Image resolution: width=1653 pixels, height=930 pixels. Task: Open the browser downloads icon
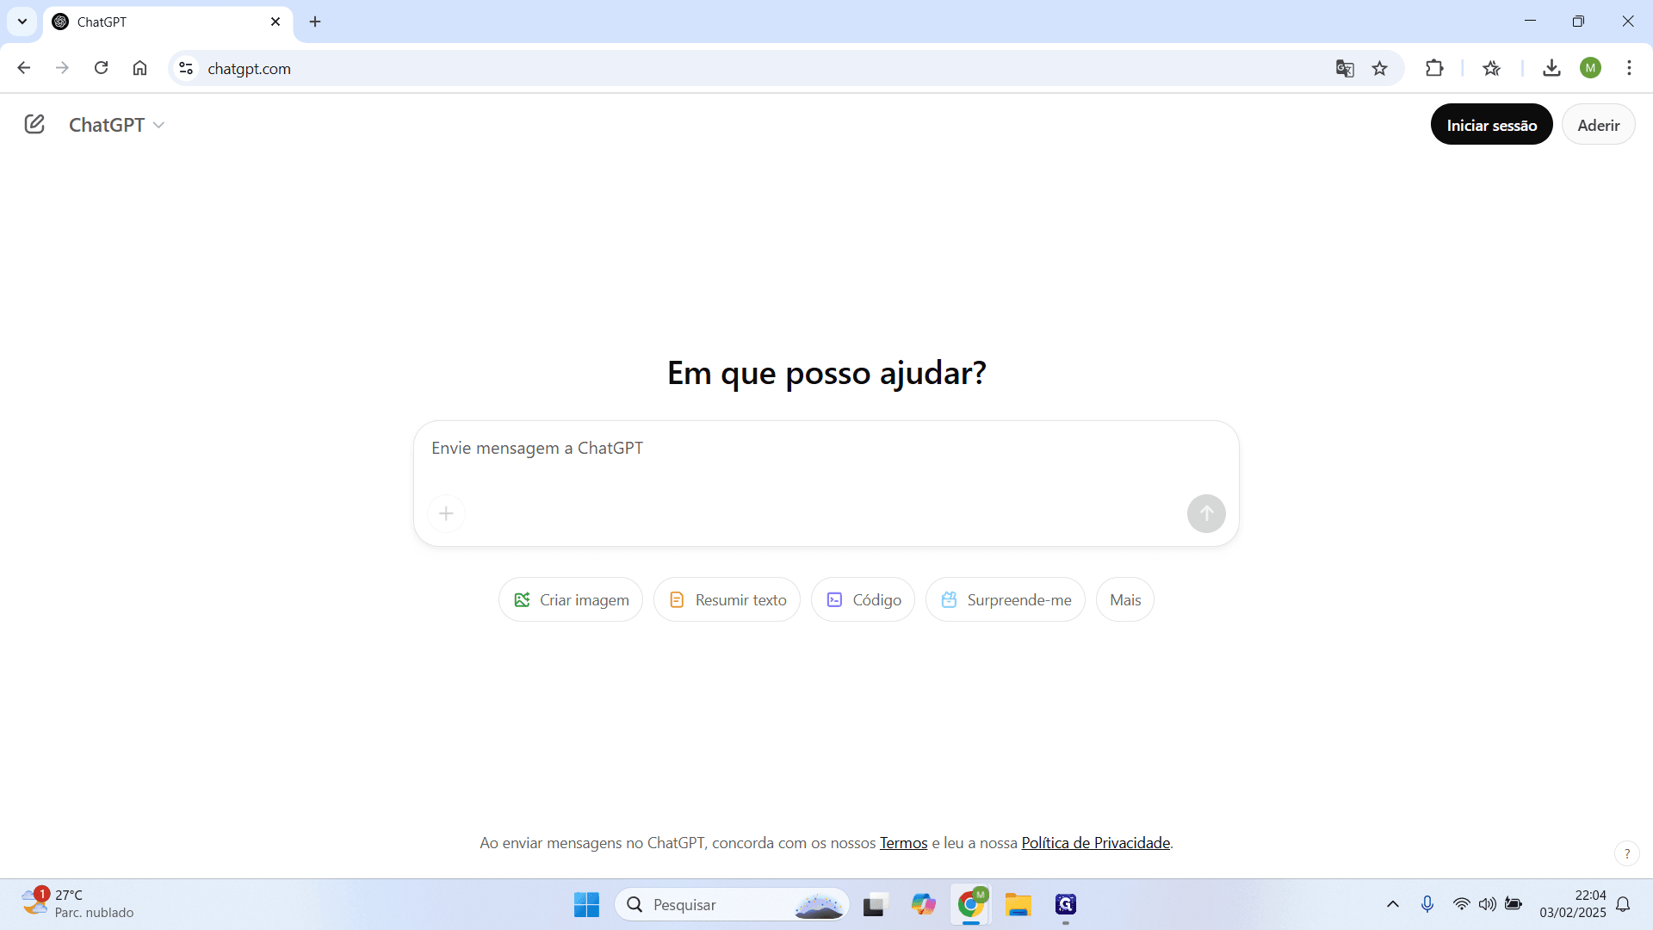[1551, 68]
